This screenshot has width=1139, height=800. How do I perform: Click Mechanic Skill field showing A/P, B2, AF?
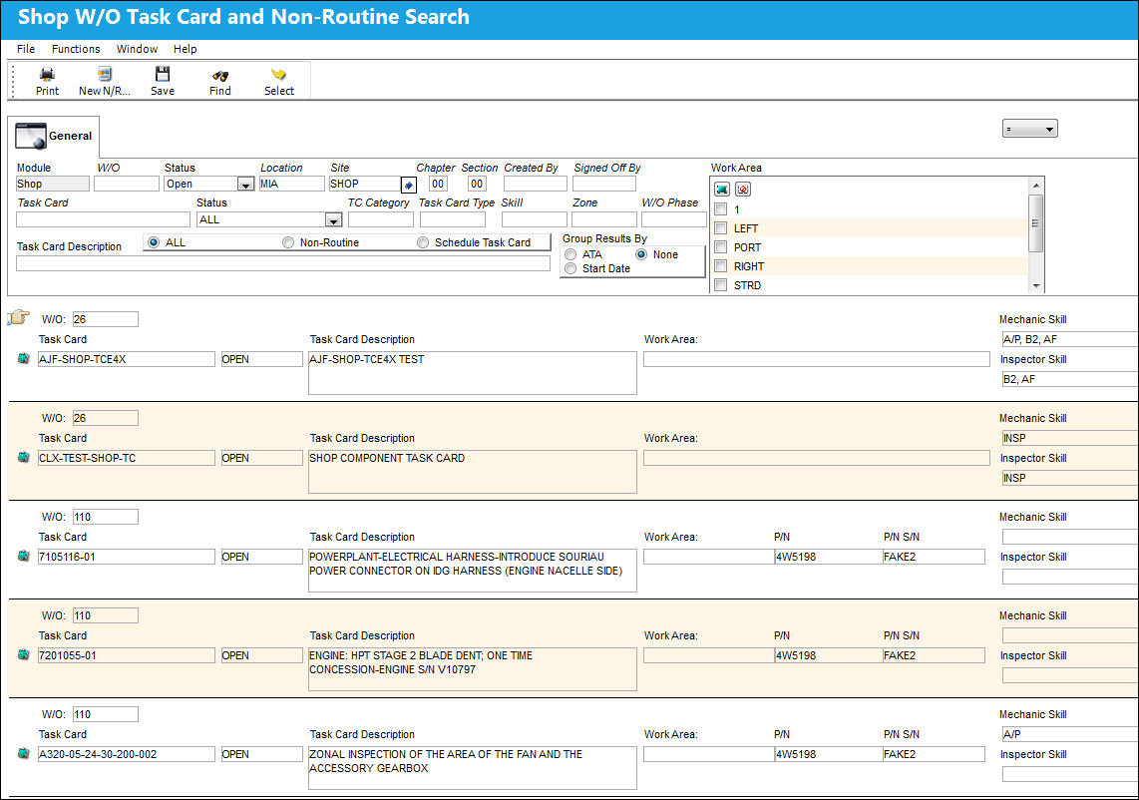pyautogui.click(x=1070, y=339)
